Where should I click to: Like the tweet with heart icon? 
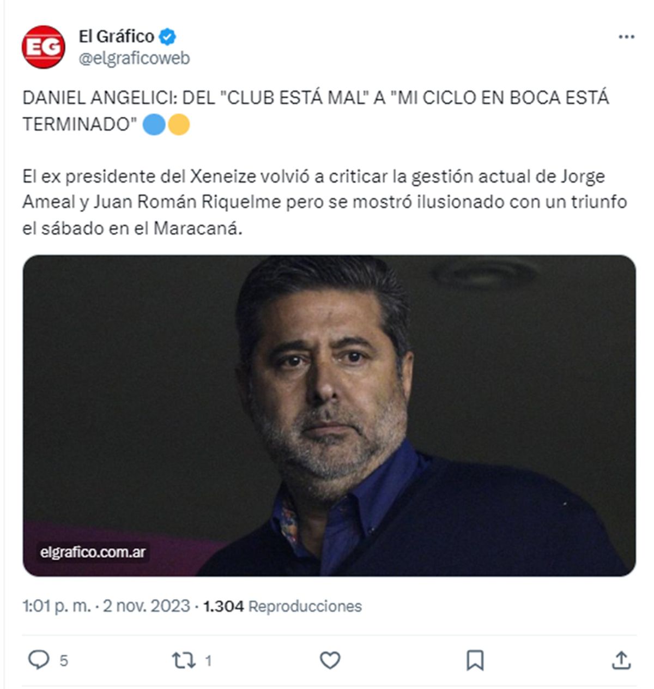pos(330,660)
